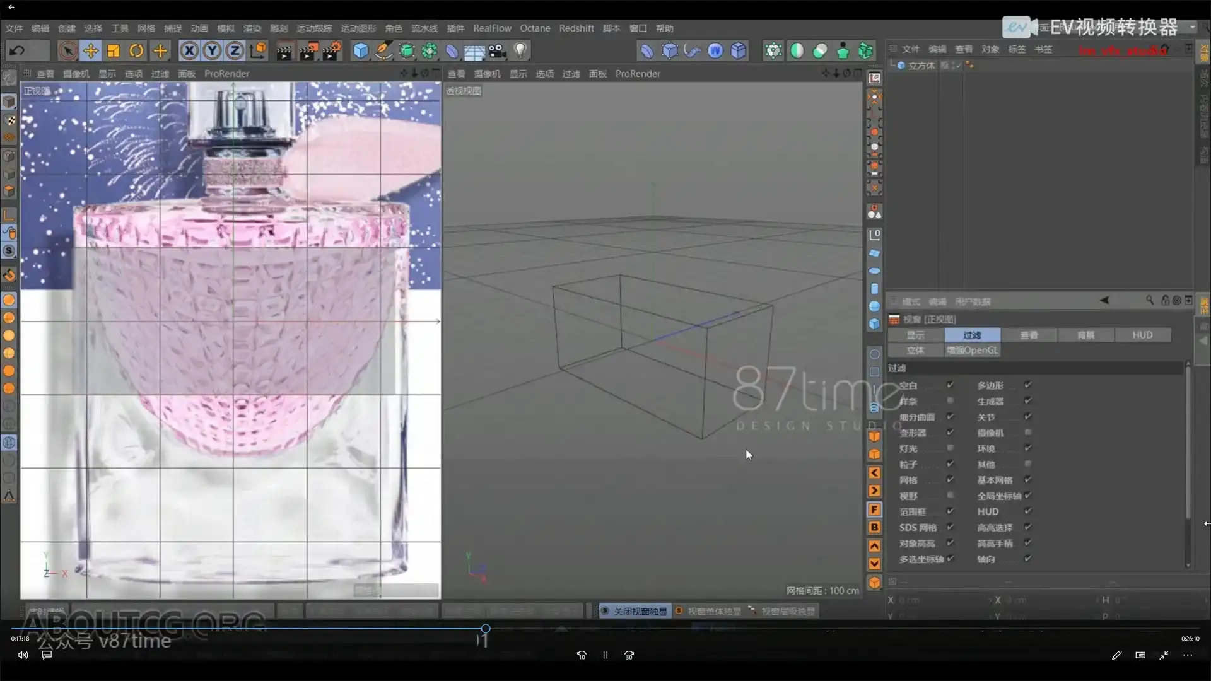Open the 增强OpenGL display dropdown

[x=973, y=350]
